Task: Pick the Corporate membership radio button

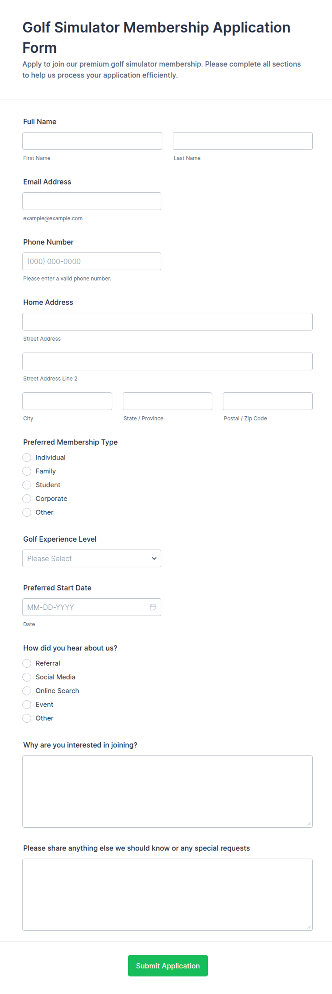Action: (27, 498)
